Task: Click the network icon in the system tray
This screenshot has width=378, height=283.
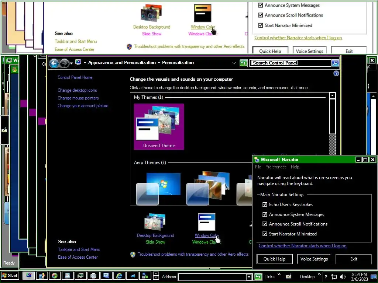Action: pyautogui.click(x=334, y=277)
